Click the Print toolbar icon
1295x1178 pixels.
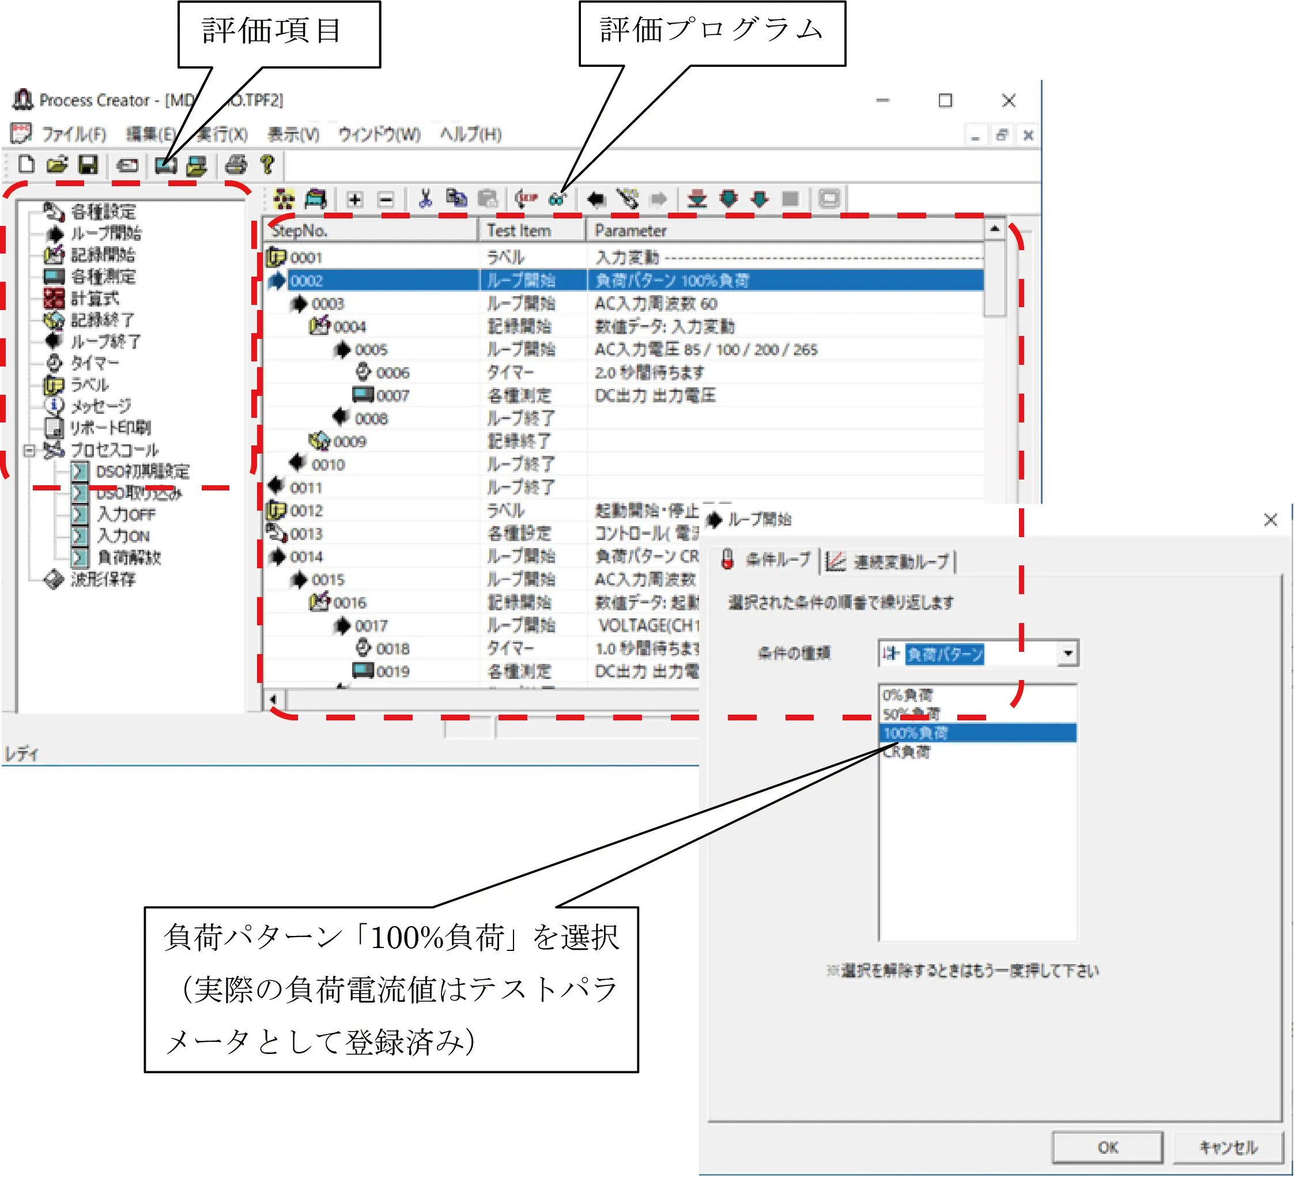[x=236, y=165]
